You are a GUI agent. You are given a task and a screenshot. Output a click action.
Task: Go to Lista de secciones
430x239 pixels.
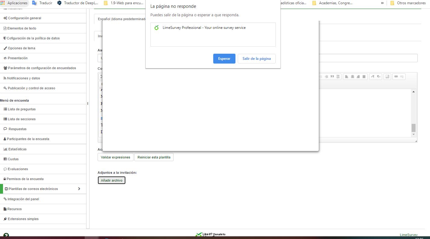click(x=43, y=119)
